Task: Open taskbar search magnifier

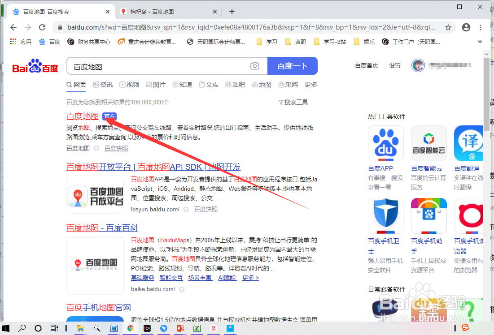Action: click(x=22, y=328)
